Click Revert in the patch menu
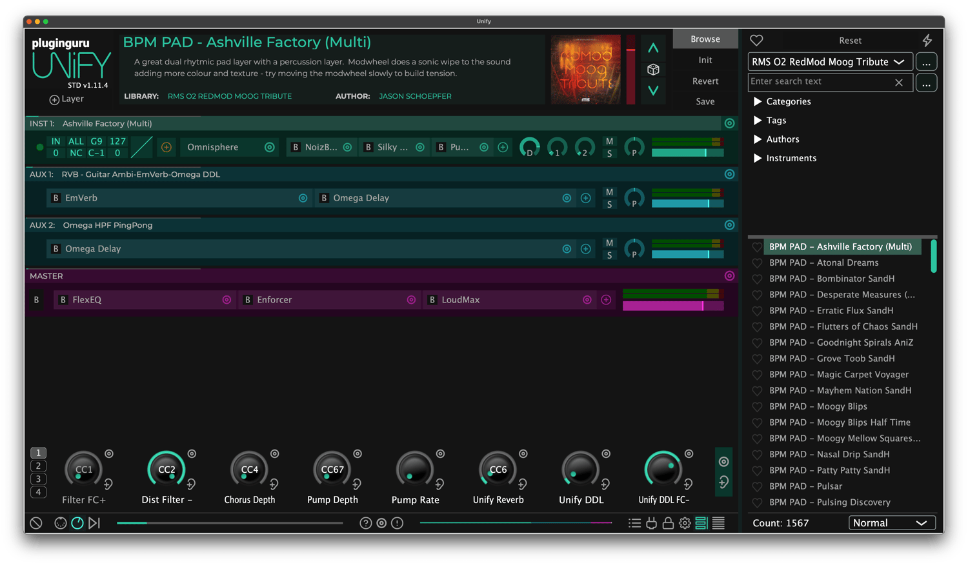 coord(705,81)
